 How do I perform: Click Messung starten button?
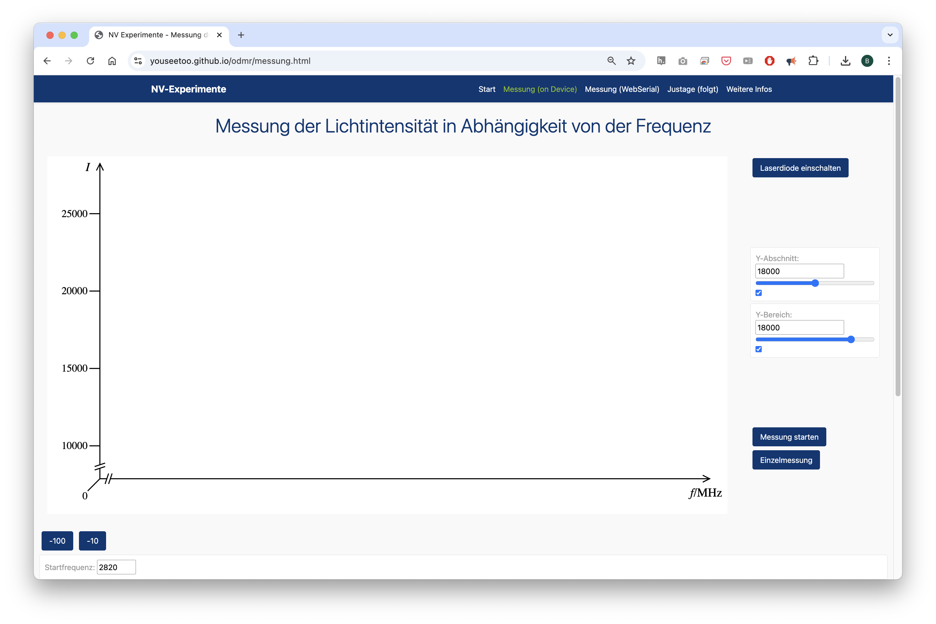pos(789,437)
